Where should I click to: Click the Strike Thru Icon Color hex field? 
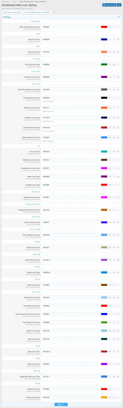(71, 108)
